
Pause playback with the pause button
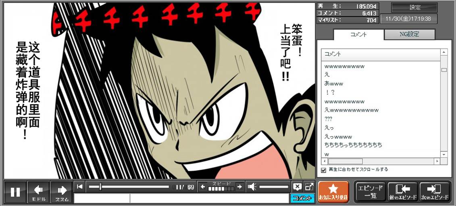[x=15, y=192]
